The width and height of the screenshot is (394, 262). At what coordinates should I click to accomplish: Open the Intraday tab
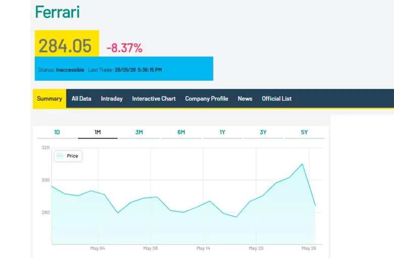[x=112, y=99]
